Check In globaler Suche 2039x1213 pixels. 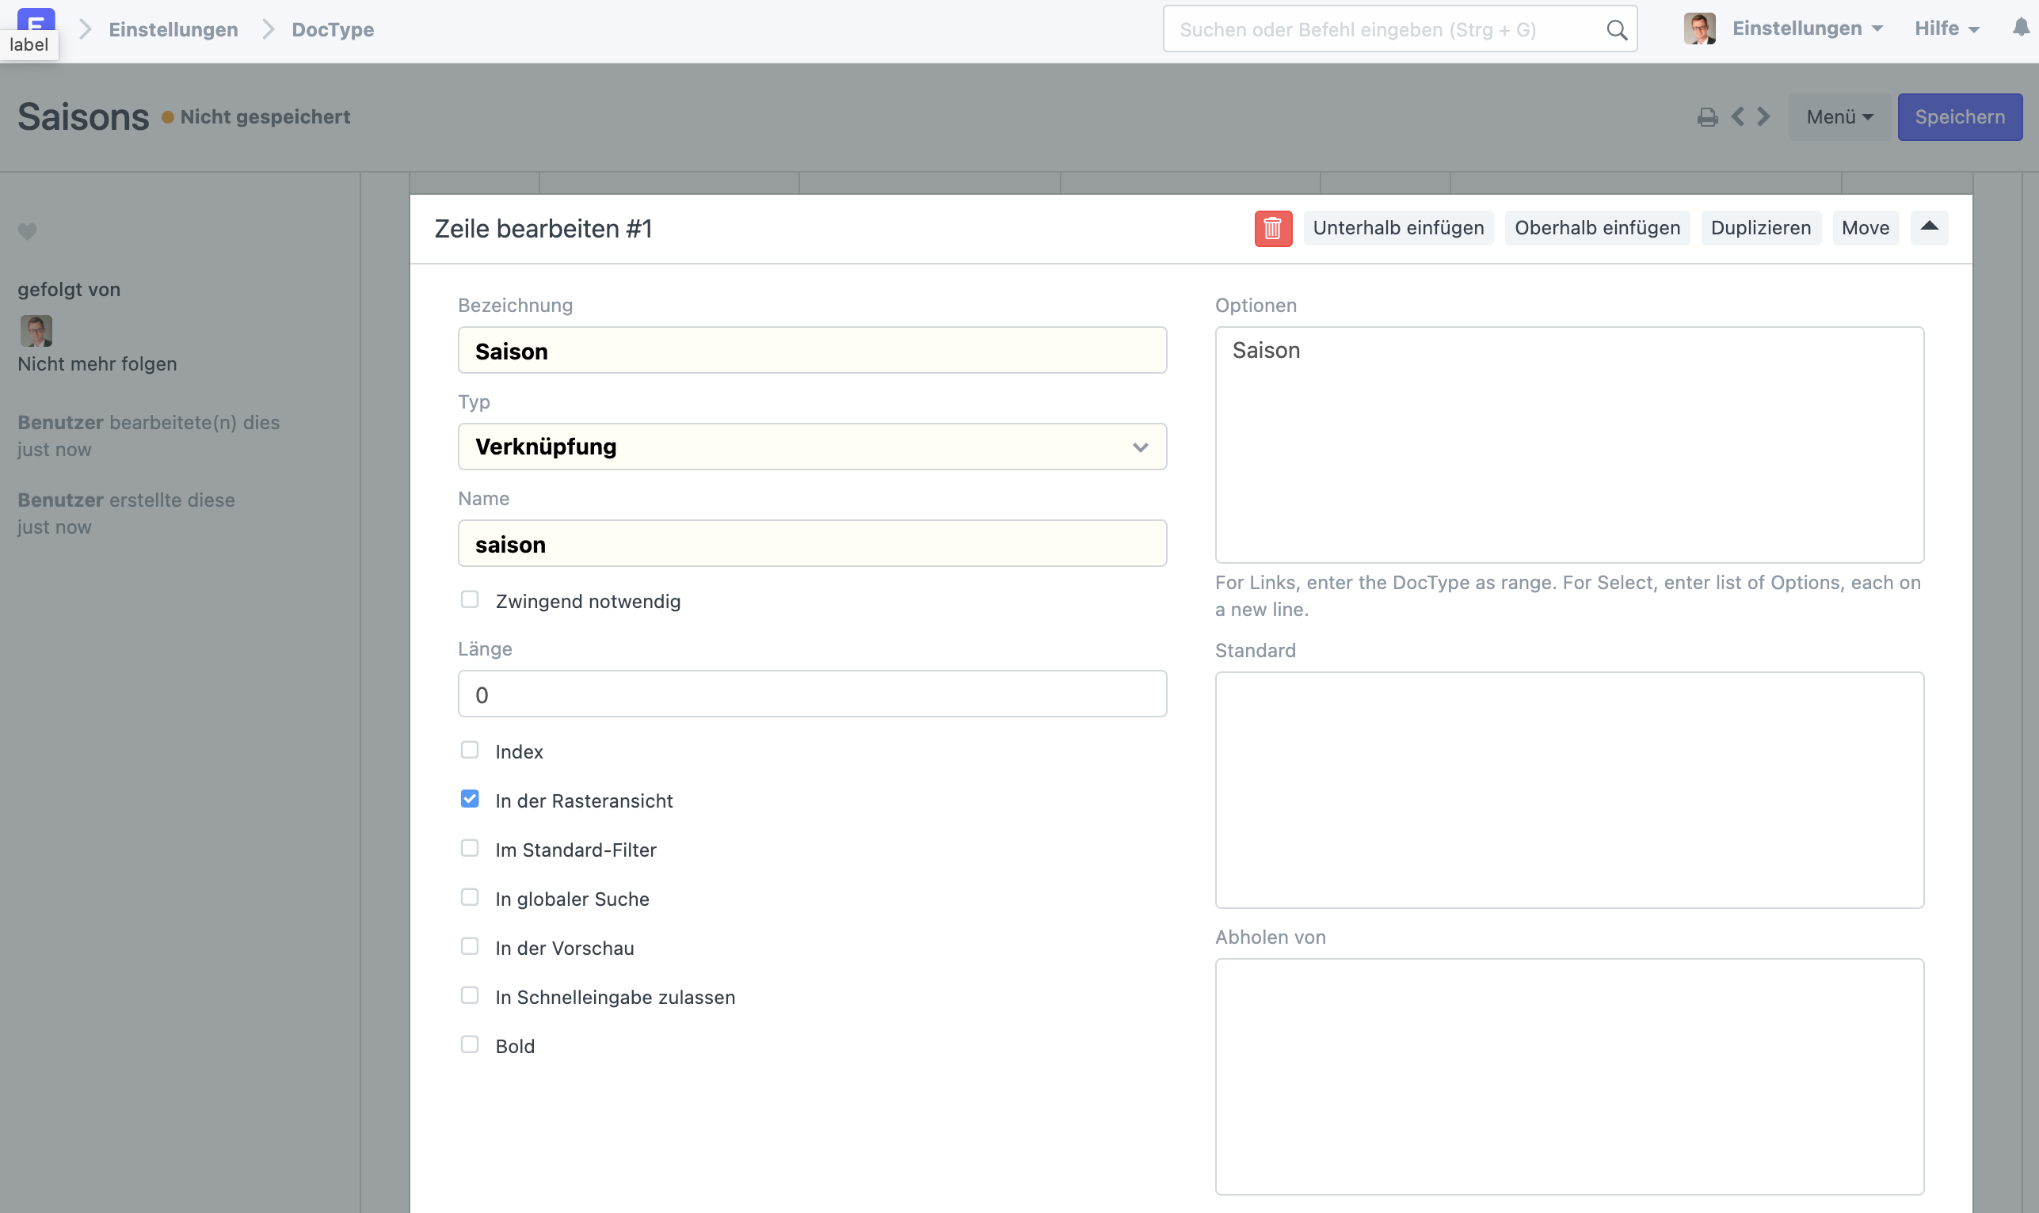pos(469,898)
